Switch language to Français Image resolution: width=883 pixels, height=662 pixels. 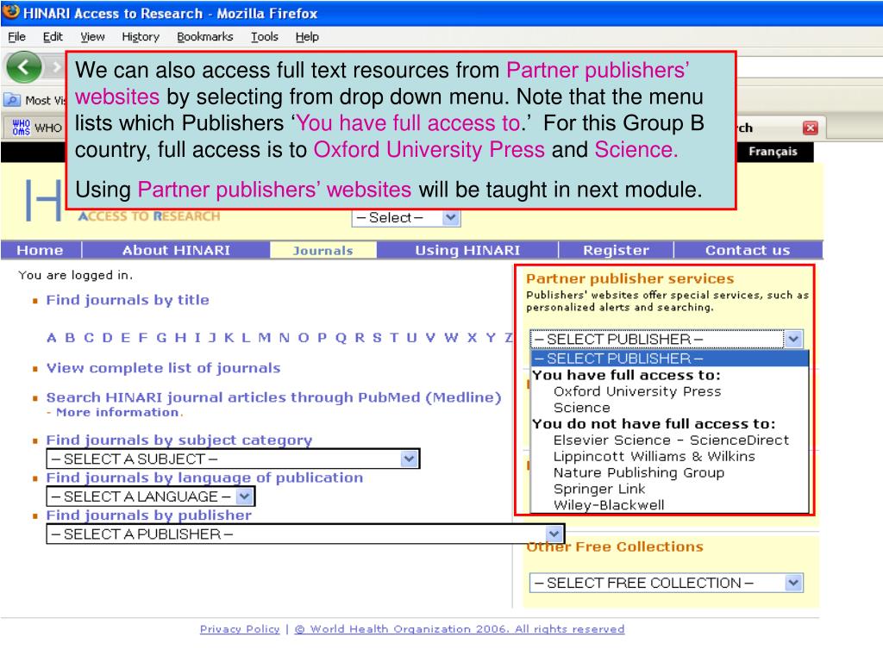[773, 152]
